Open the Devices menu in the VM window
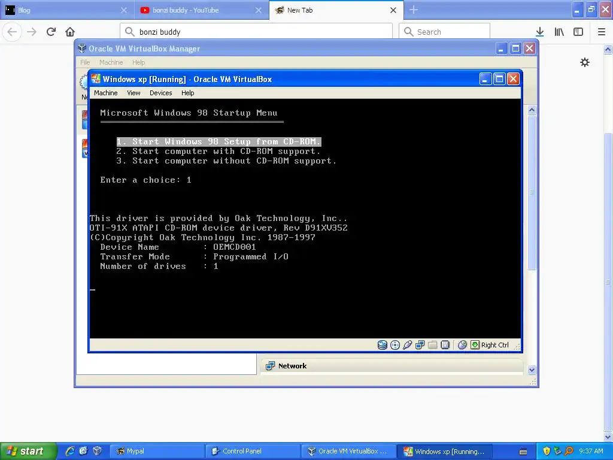This screenshot has height=460, width=613. pos(160,93)
